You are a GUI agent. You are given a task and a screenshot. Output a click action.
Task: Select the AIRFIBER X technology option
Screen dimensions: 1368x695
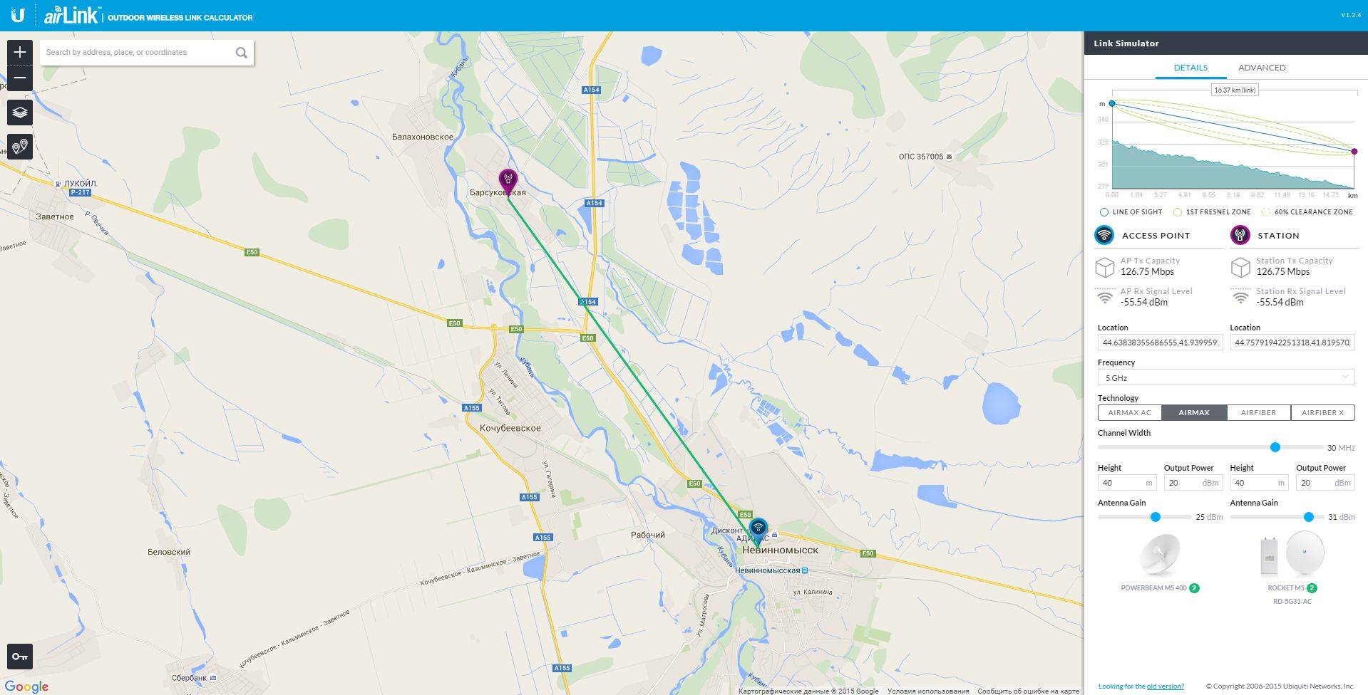click(1322, 412)
